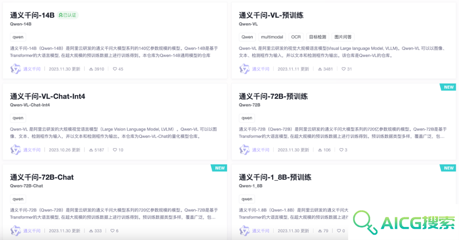The image size is (459, 240).
Task: Select qwen tag on Qwen-72B-Chat card
Action: click(18, 199)
